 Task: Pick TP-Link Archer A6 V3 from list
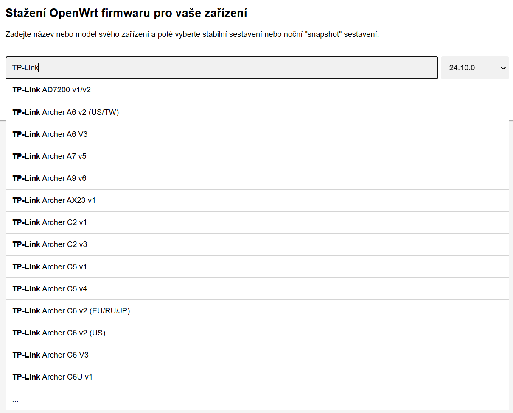click(50, 134)
